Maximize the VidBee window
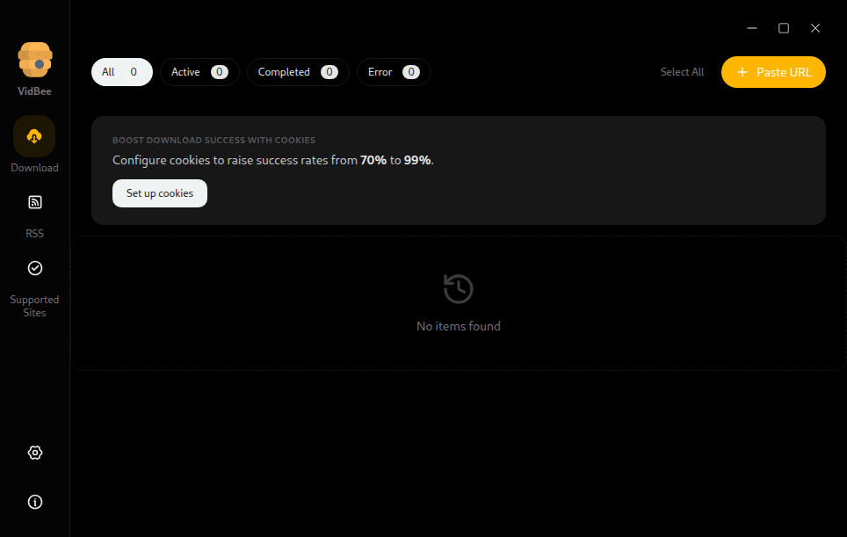 click(784, 28)
